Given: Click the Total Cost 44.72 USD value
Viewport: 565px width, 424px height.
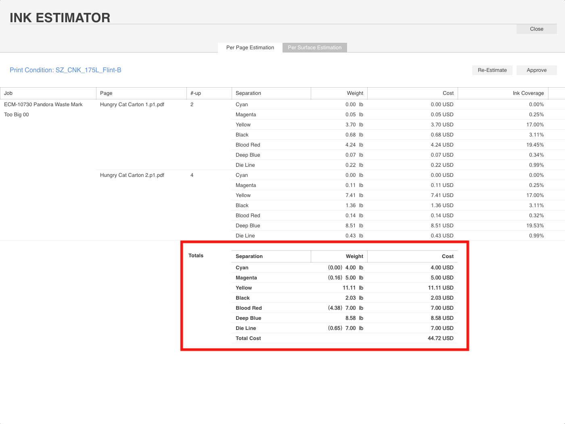Looking at the screenshot, I should 440,338.
